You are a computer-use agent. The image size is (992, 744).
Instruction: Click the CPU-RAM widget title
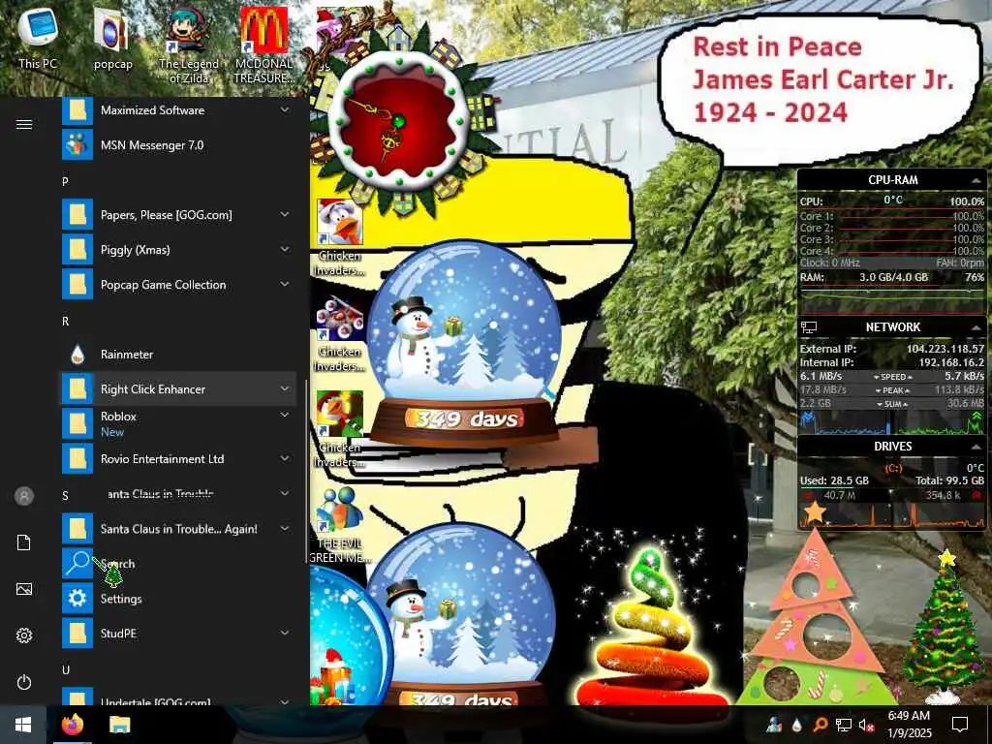892,179
